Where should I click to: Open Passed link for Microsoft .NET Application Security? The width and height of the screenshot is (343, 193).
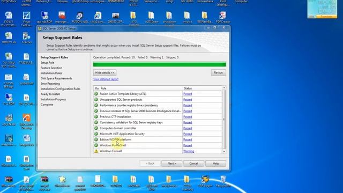(188, 133)
